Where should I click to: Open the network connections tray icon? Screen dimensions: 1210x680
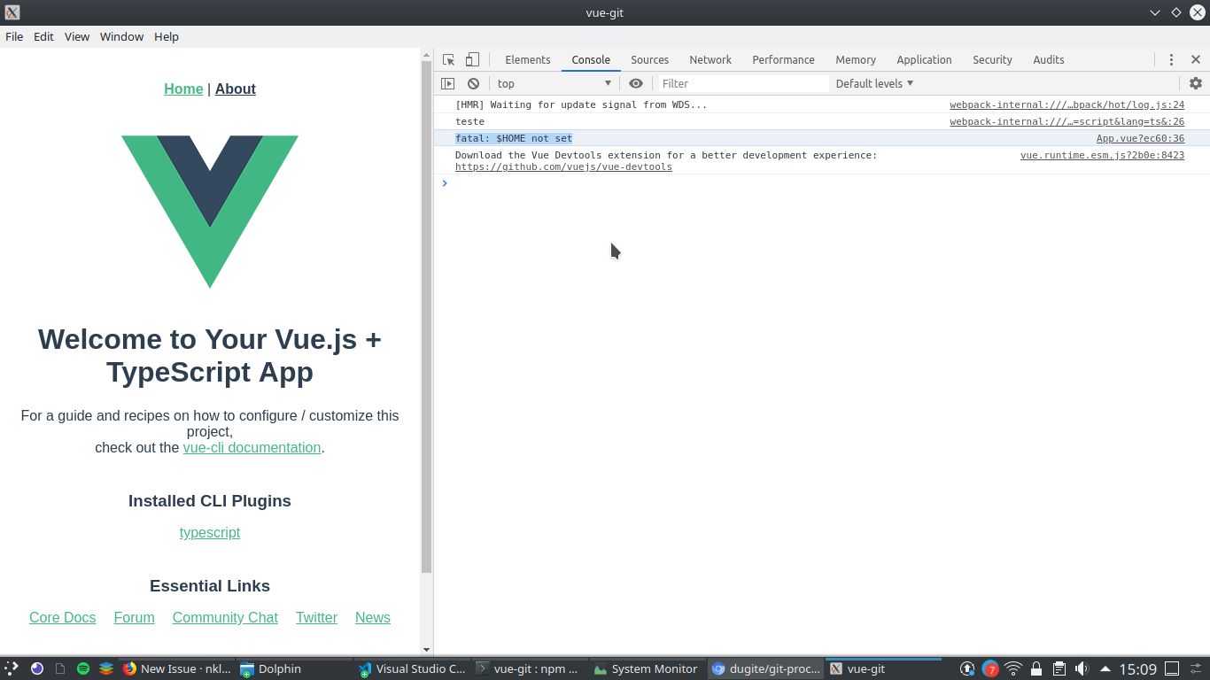1012,668
